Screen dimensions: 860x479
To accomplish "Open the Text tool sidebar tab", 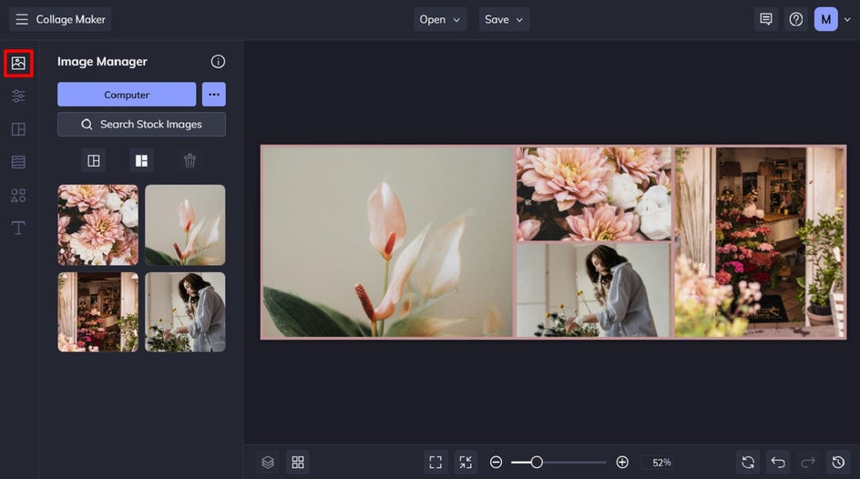I will (18, 228).
